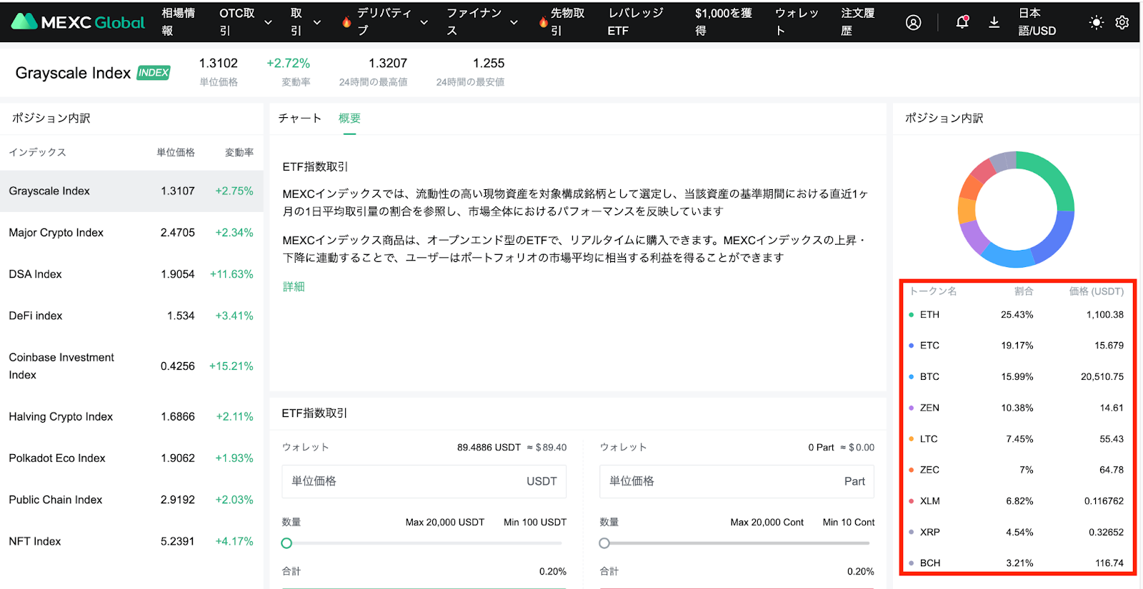Open notifications bell icon
1143x589 pixels.
(x=962, y=22)
